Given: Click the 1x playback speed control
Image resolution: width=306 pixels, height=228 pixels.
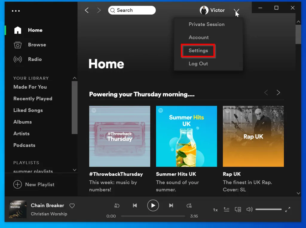Looking at the screenshot, I should tap(215, 210).
